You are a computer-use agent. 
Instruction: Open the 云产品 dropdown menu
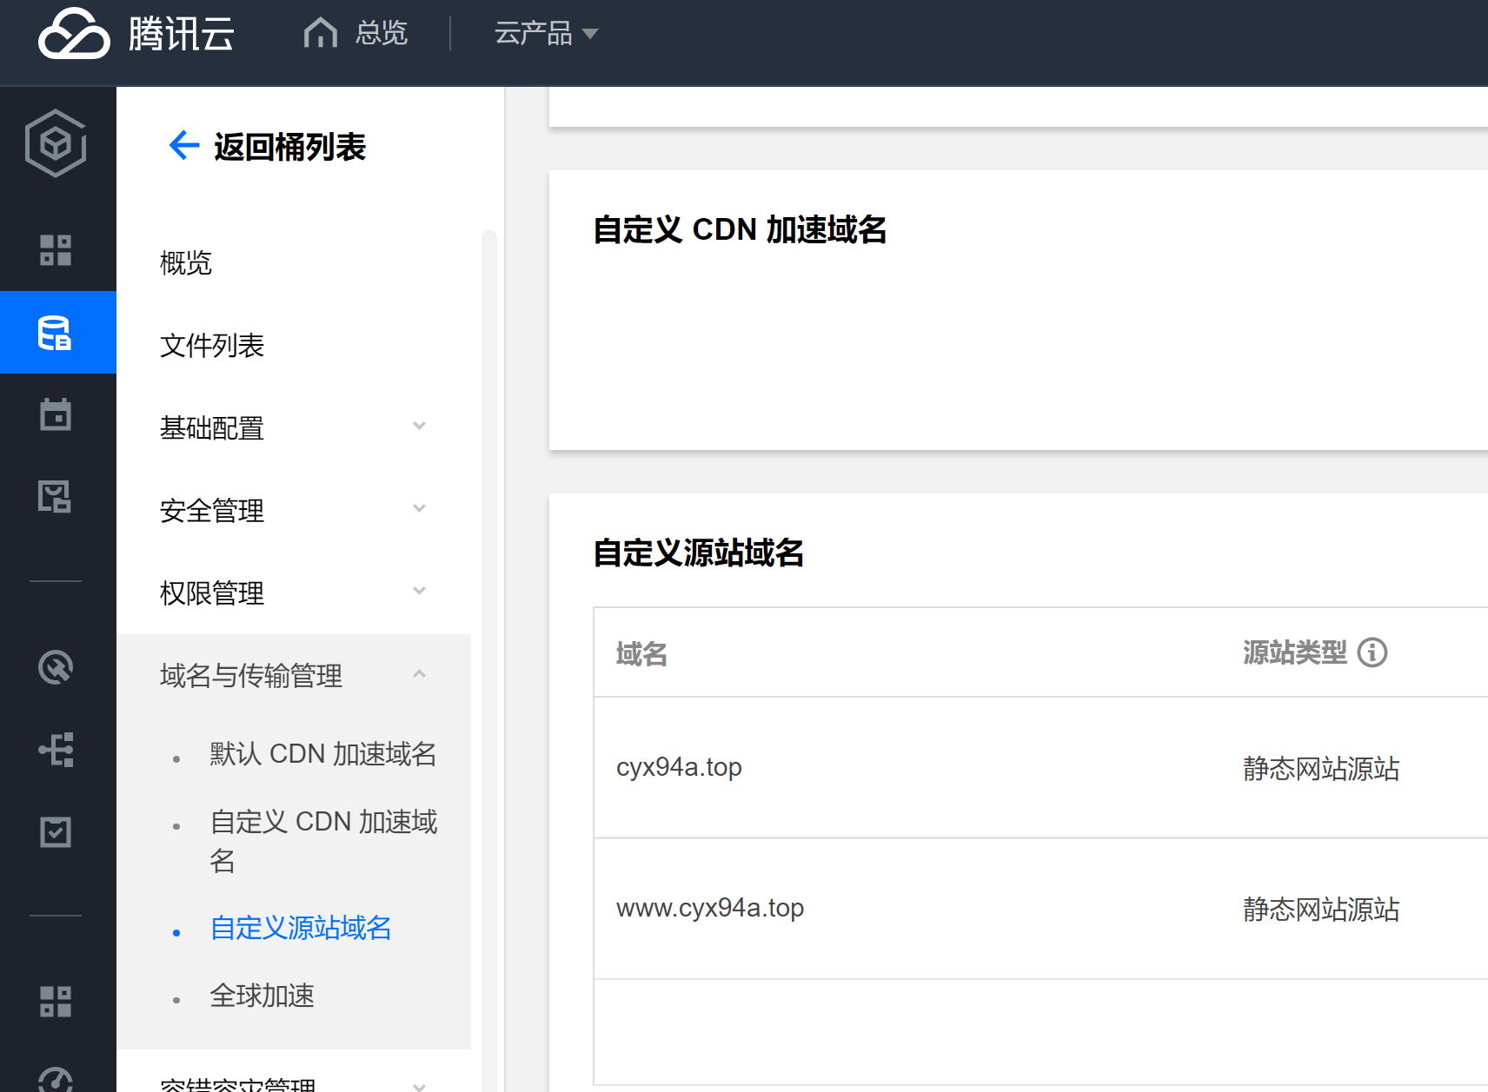coord(546,33)
